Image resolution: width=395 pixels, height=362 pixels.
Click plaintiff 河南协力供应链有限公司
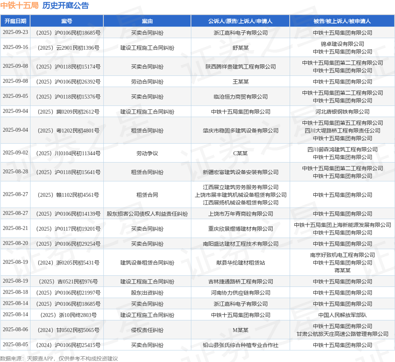[x=241, y=293]
